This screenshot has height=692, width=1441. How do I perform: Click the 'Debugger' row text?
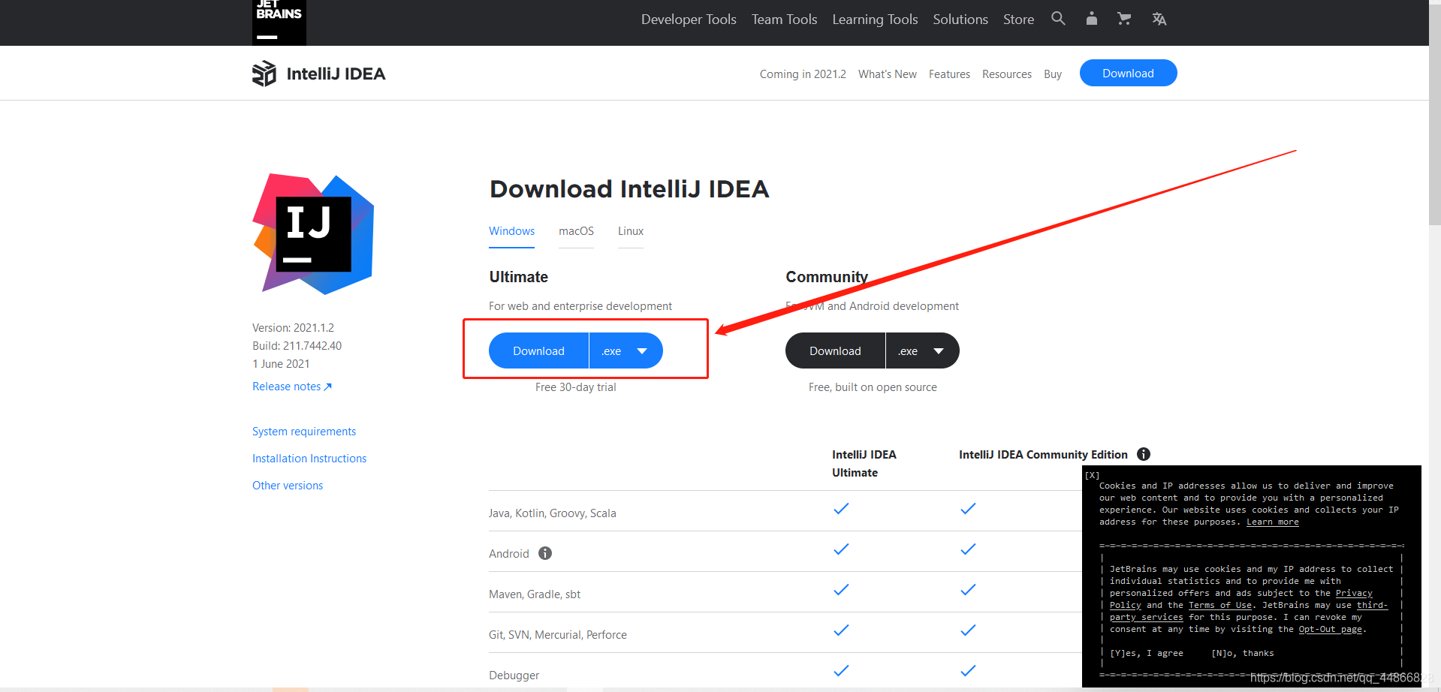pyautogui.click(x=514, y=675)
